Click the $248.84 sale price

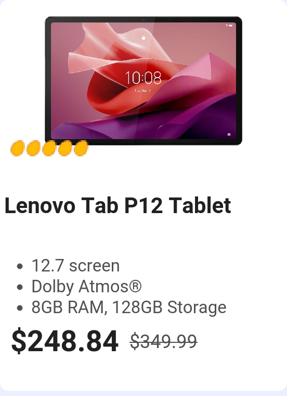[65, 341]
